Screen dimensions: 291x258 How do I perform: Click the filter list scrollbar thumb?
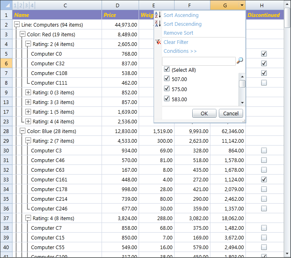(x=242, y=84)
